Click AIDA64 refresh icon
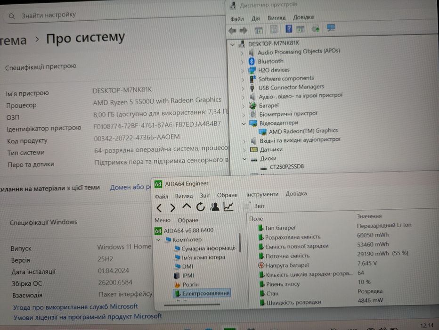Image resolution: width=439 pixels, height=330 pixels. (201, 207)
